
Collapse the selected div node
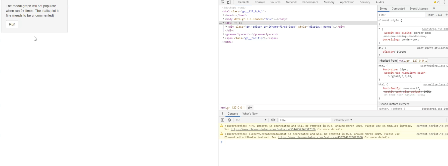click(223, 23)
